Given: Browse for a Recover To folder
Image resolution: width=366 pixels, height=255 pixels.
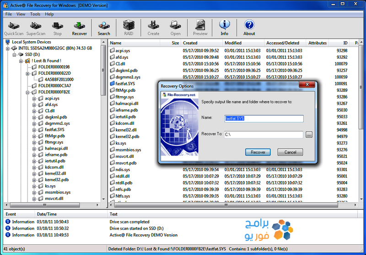Looking at the screenshot, I should [309, 134].
